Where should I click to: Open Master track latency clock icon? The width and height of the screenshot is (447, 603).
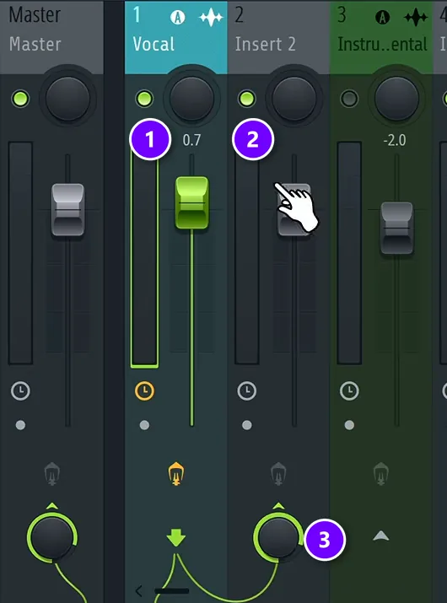[x=20, y=391]
